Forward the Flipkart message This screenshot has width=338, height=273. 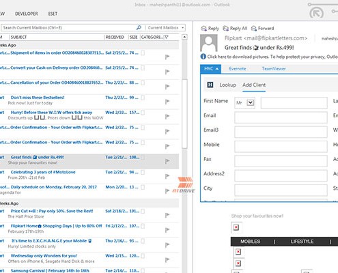263,29
